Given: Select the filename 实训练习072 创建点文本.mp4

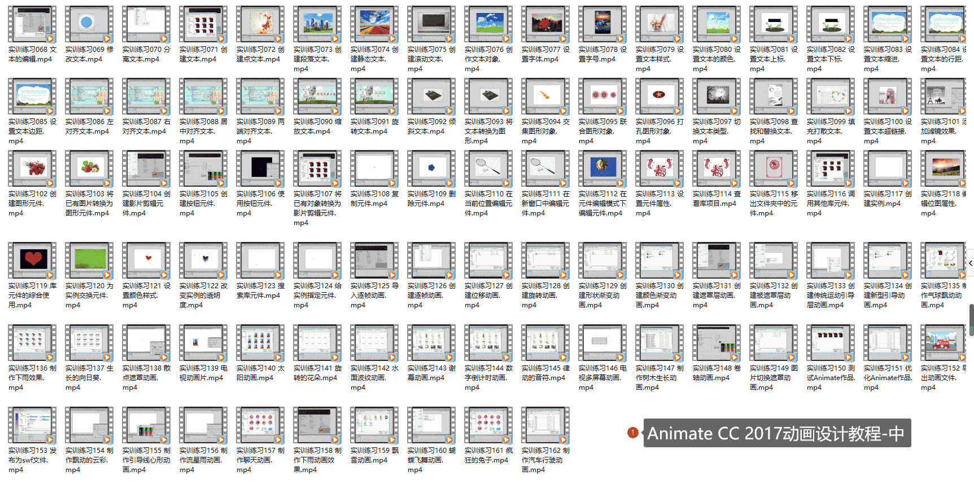Looking at the screenshot, I should point(260,54).
